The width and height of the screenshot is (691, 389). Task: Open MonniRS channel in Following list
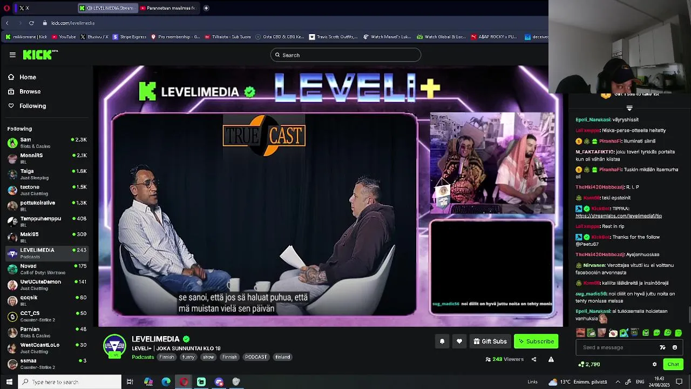click(x=46, y=158)
